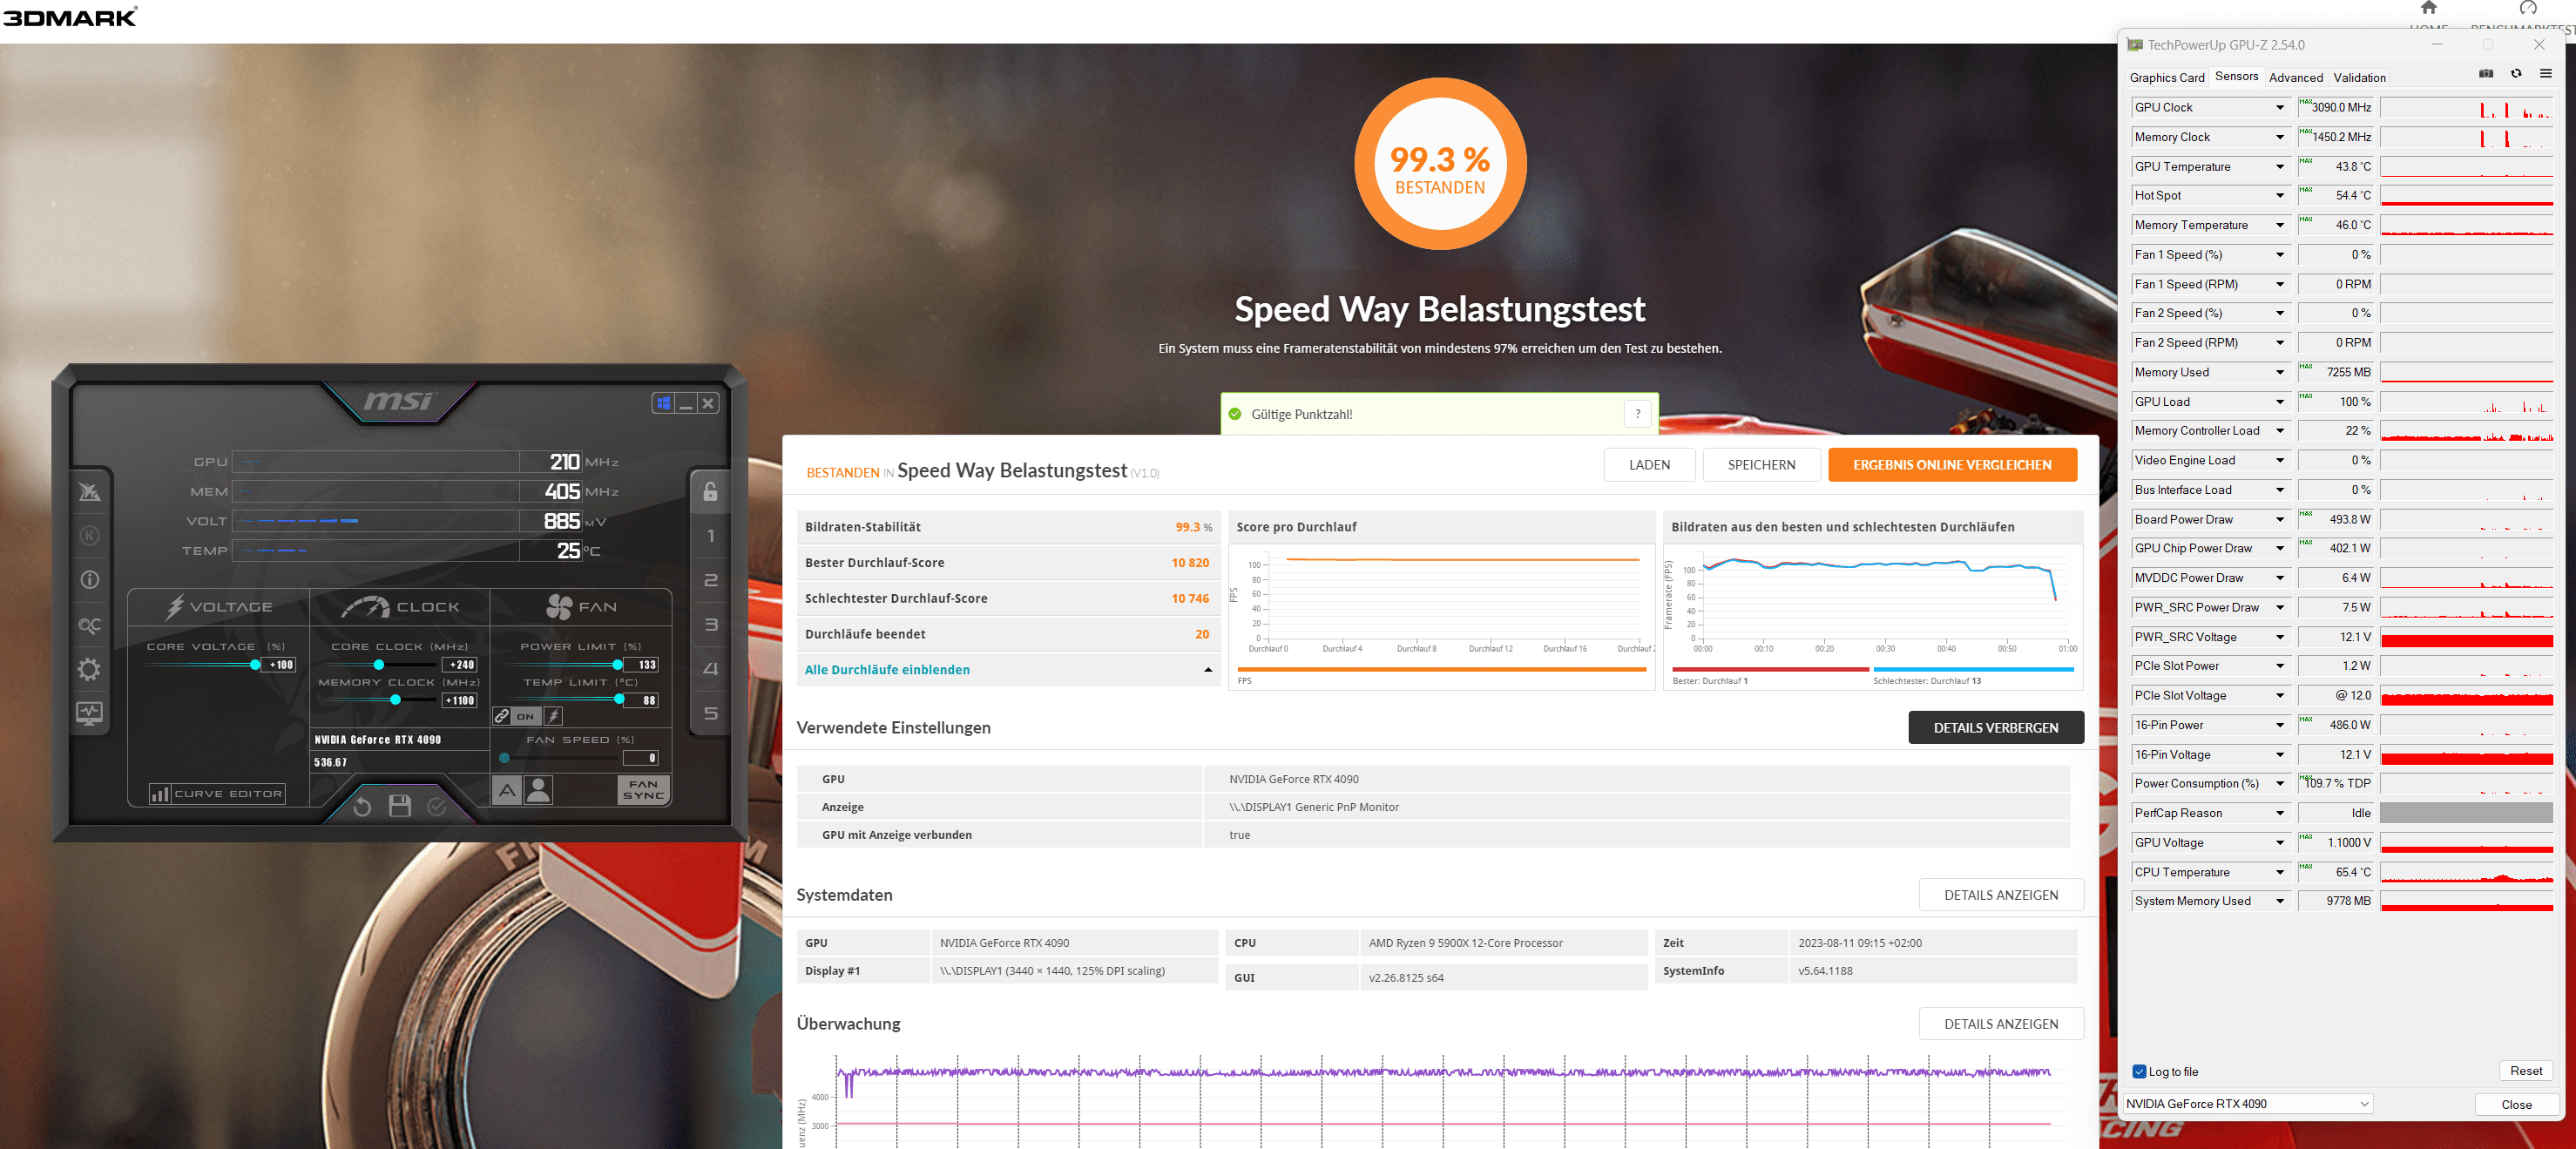The image size is (2576, 1149).
Task: Select the Sensors tab in GPU-Z
Action: tap(2236, 76)
